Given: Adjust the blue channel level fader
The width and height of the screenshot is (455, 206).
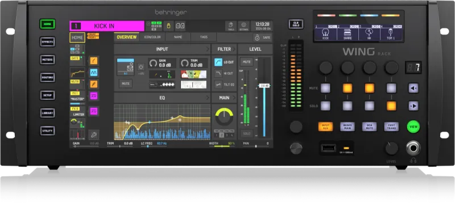Looking at the screenshot, I should click(264, 86).
